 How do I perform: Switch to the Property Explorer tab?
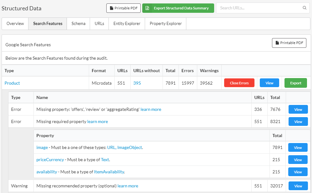[165, 23]
